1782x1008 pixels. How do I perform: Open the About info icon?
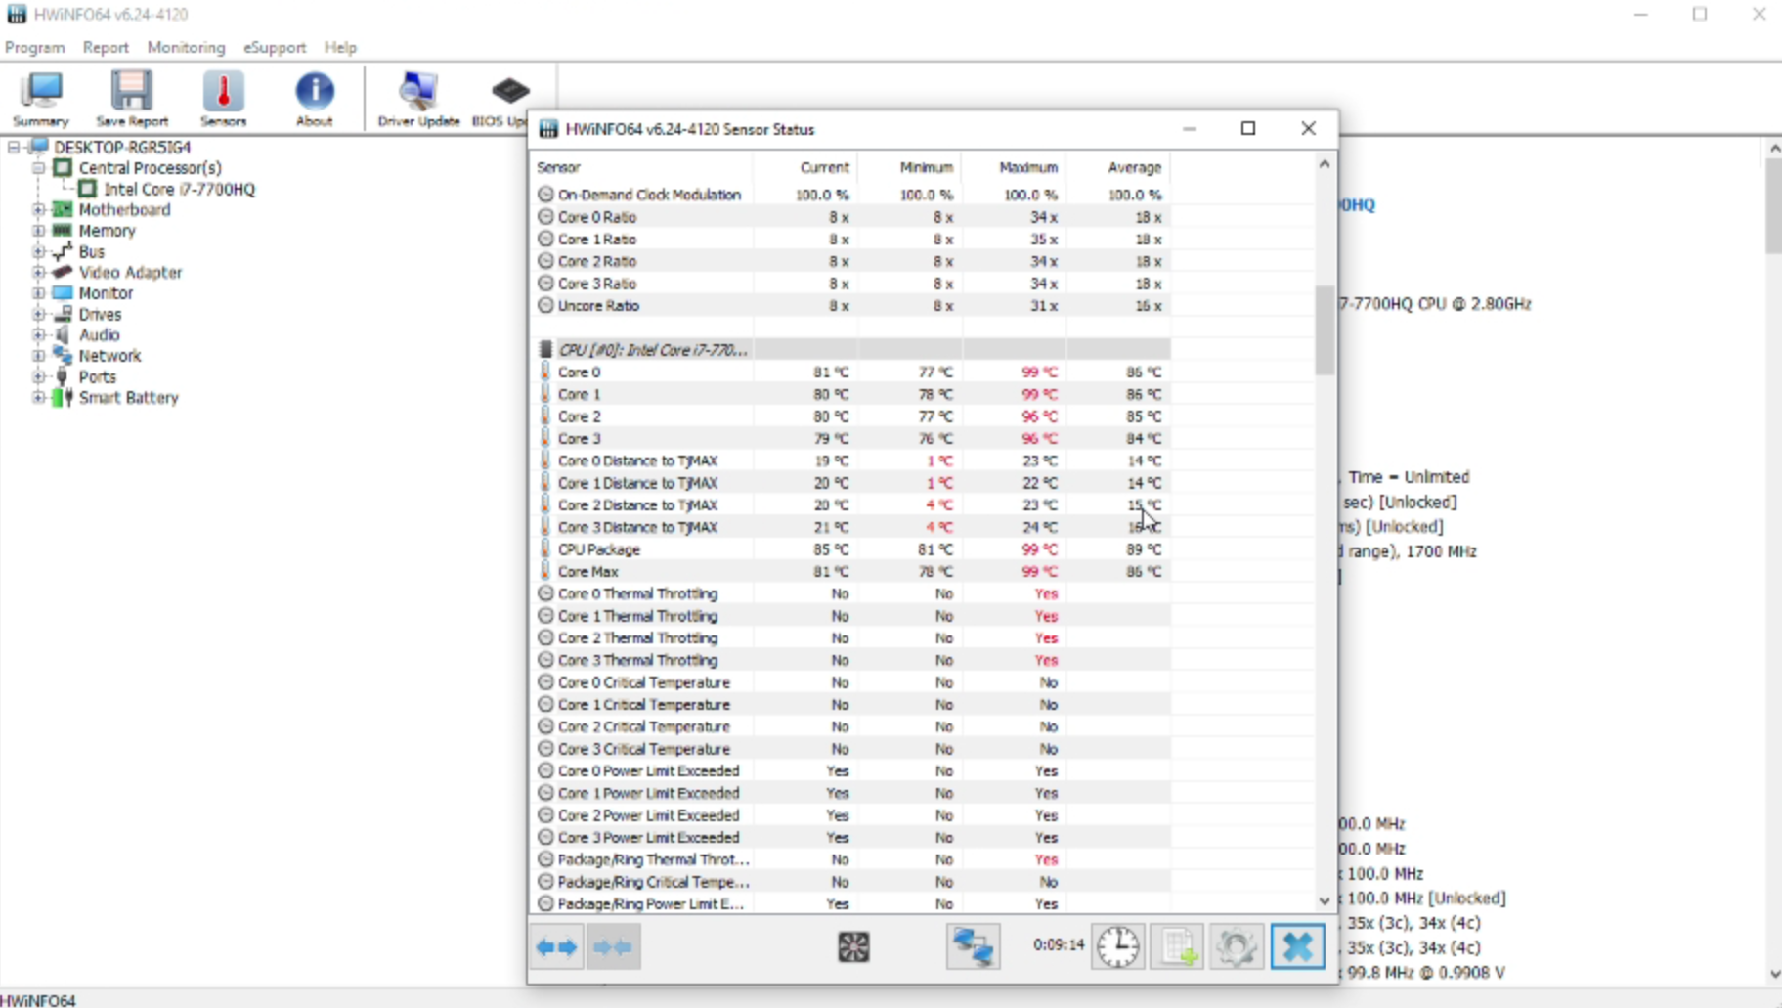314,98
